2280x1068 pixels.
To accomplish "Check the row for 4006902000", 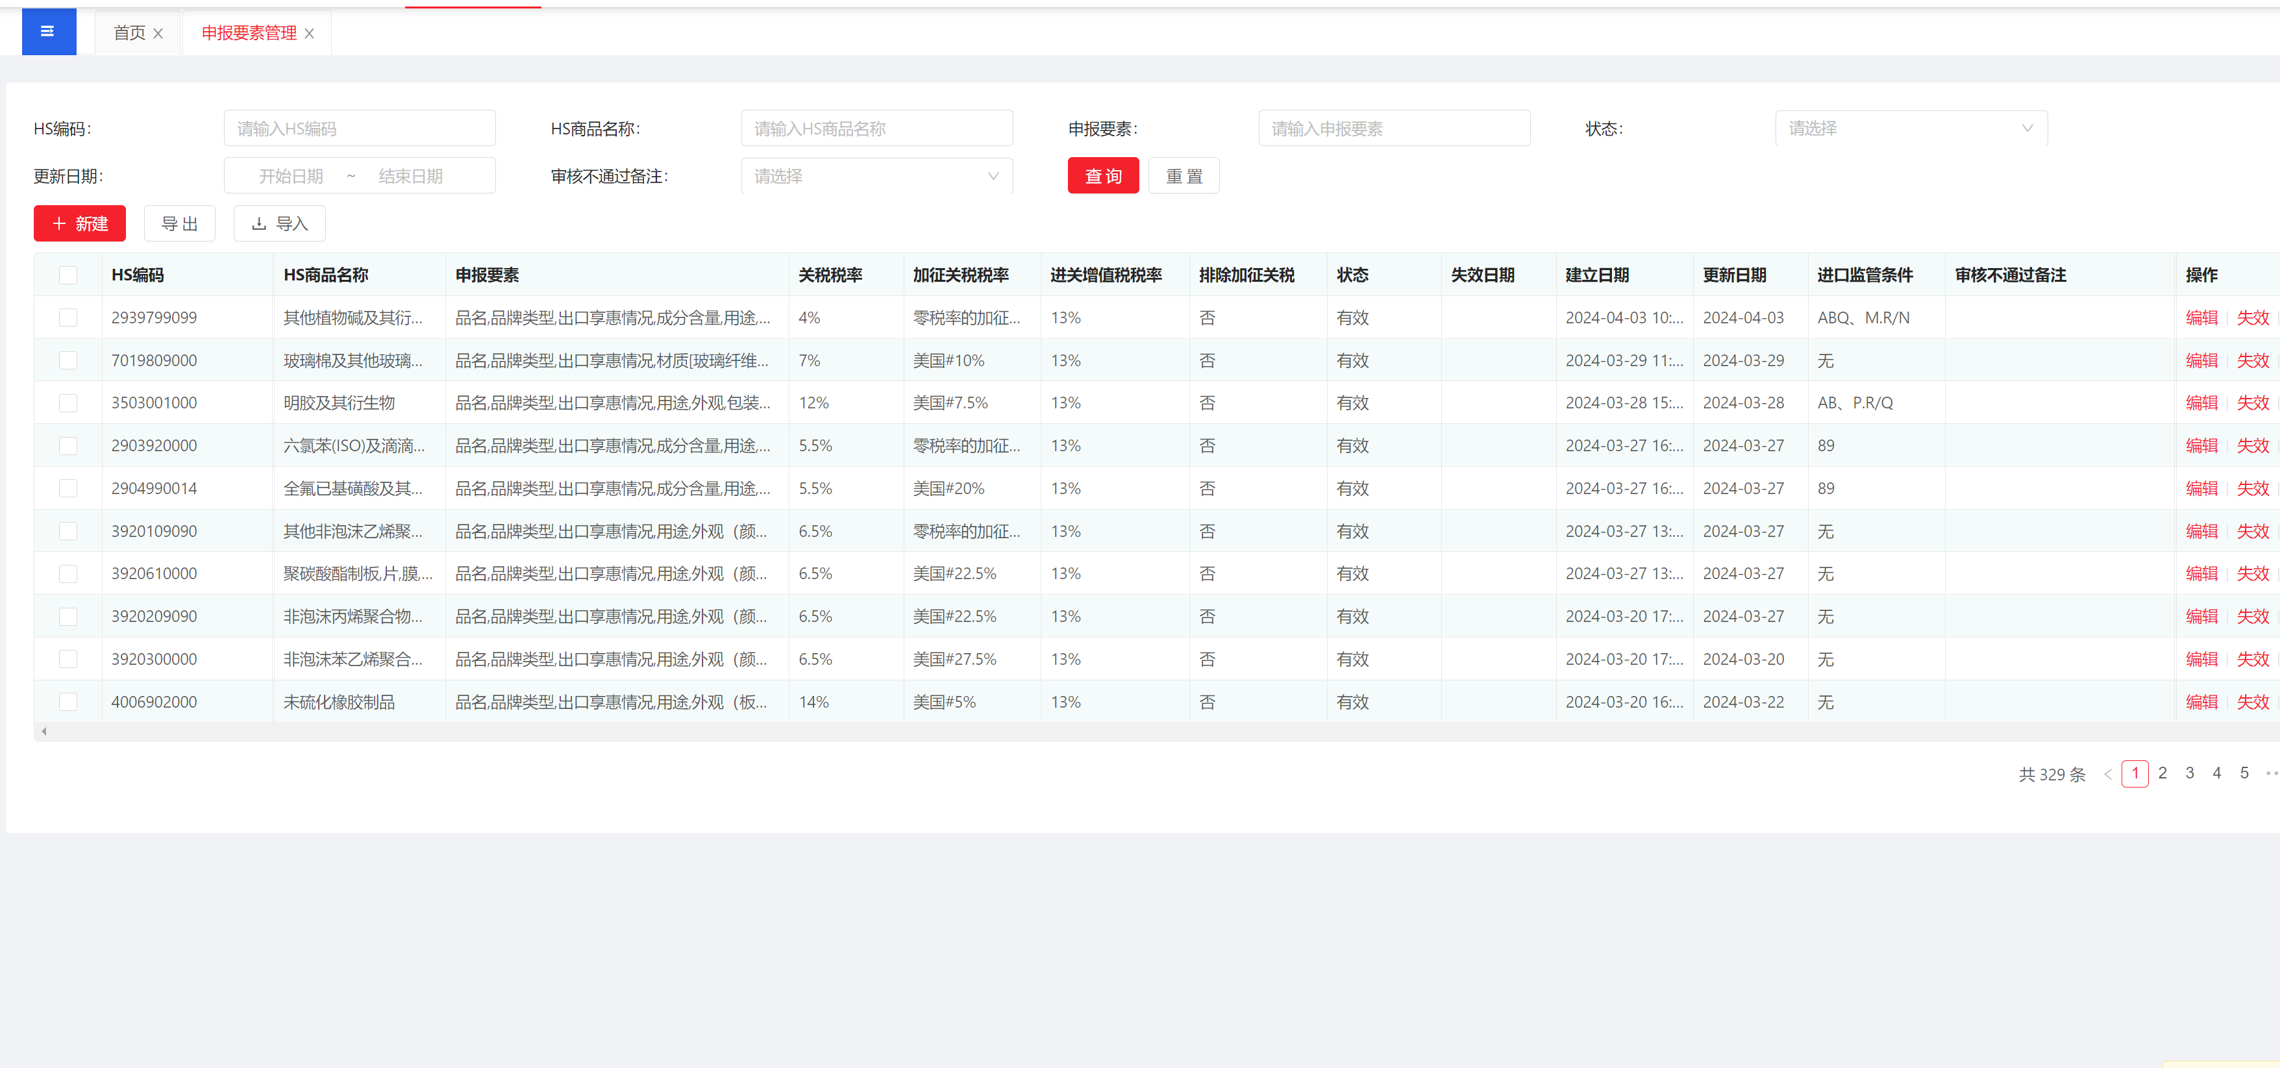I will 68,702.
